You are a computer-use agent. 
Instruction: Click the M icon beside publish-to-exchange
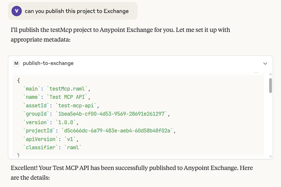(x=17, y=64)
